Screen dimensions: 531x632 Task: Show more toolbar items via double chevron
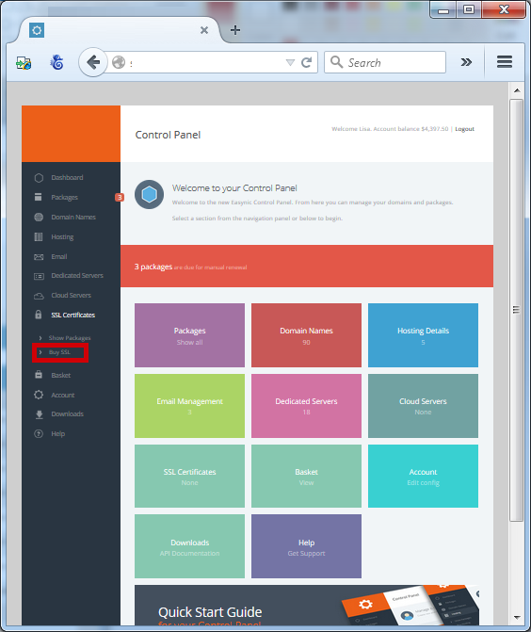pyautogui.click(x=466, y=62)
